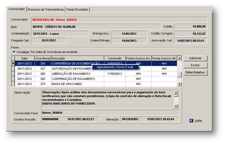Choose Agendamento / Envio E-mail from context menu

(115, 67)
